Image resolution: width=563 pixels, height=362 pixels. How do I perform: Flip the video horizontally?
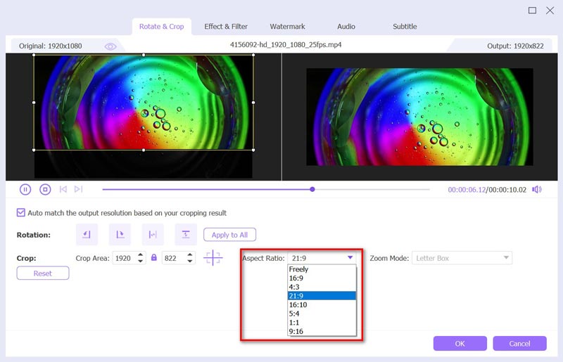[x=153, y=235]
